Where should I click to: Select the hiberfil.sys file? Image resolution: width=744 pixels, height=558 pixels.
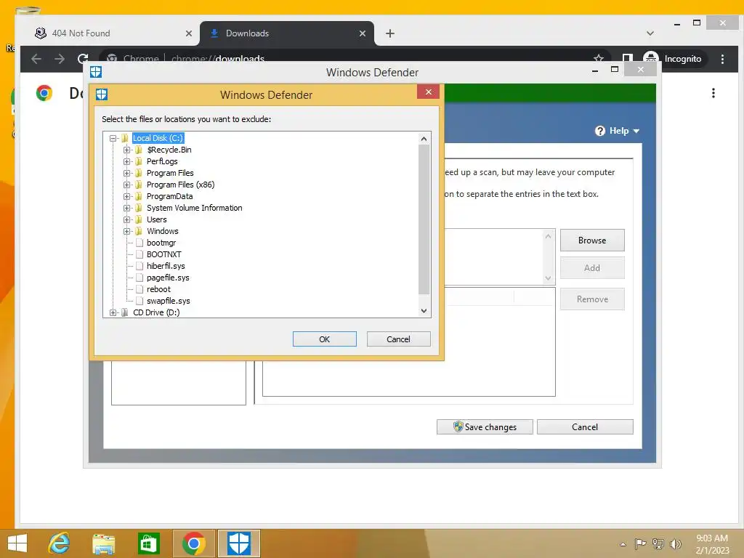pyautogui.click(x=166, y=266)
